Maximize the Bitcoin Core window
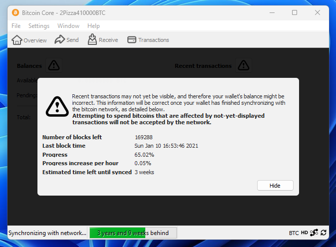The width and height of the screenshot is (336, 247). [295, 12]
